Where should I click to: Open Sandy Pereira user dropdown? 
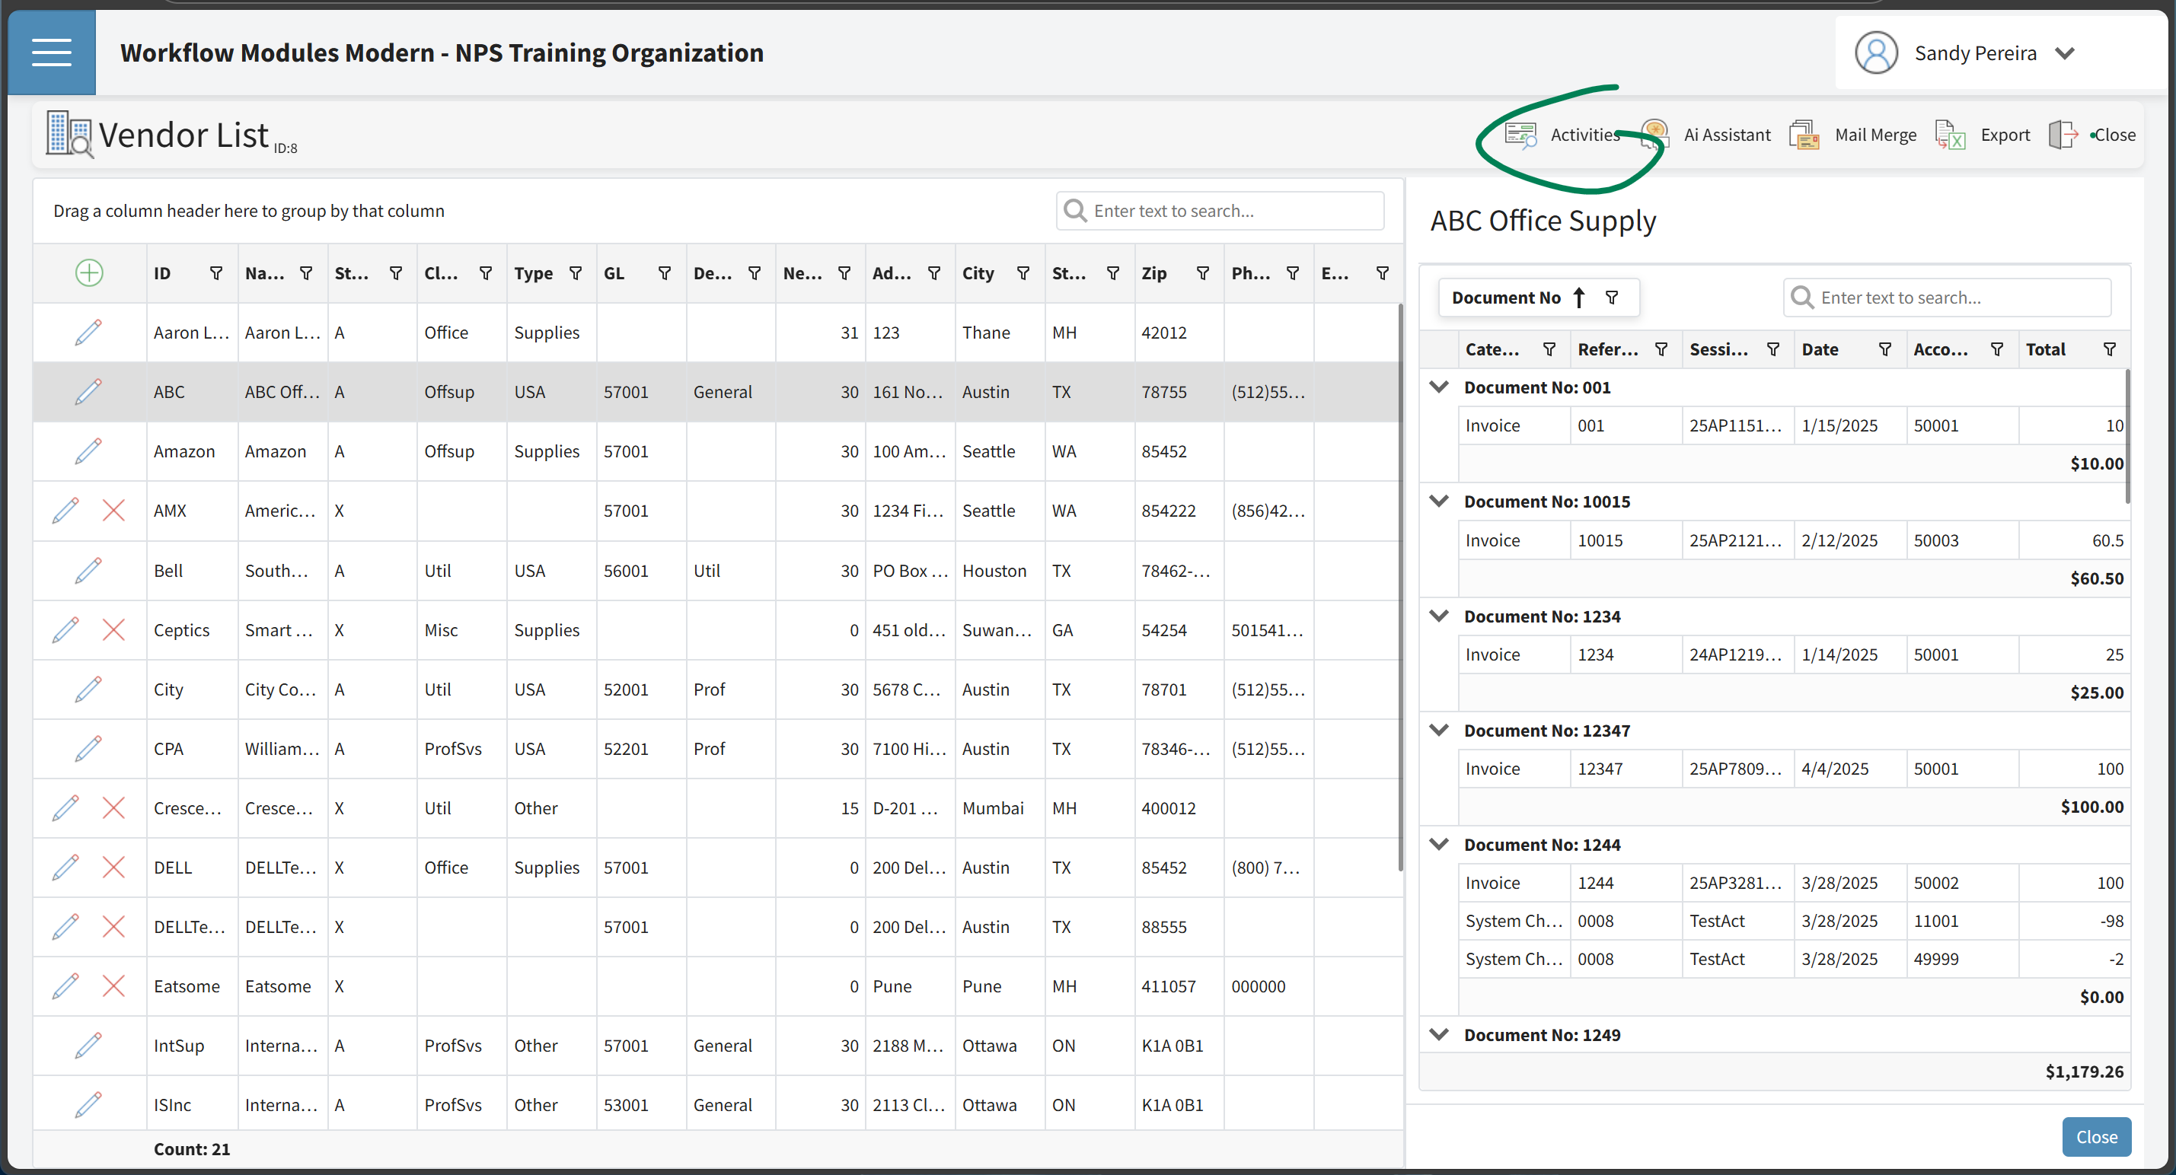click(x=2065, y=53)
